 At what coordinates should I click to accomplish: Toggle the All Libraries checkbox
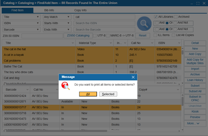[156, 17]
